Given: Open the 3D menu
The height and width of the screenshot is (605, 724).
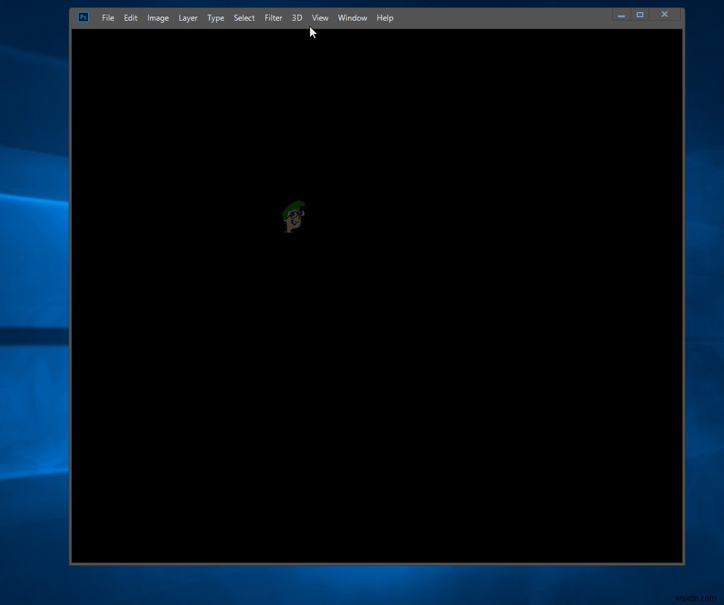Looking at the screenshot, I should click(297, 18).
